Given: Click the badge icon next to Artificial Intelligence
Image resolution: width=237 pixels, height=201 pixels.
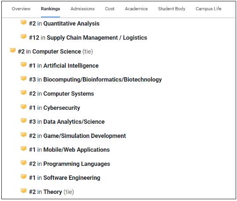Looking at the screenshot, I should 23,64.
